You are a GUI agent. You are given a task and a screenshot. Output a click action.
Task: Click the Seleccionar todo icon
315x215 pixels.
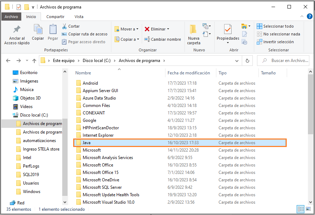click(x=259, y=26)
